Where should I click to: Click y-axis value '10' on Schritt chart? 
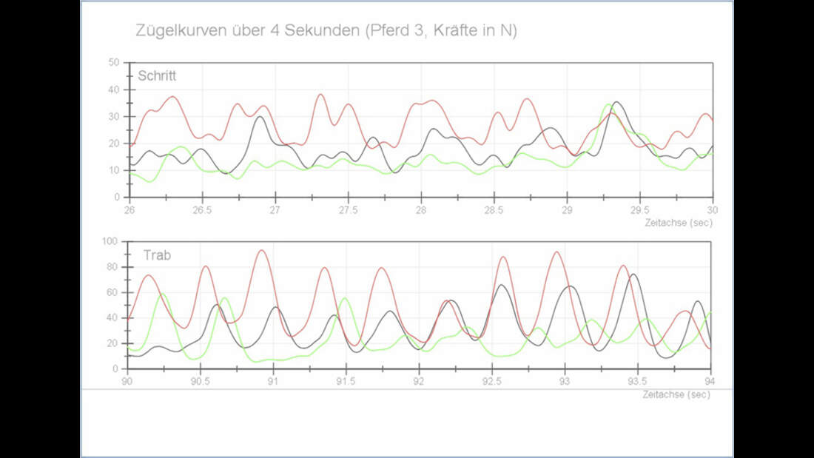coord(114,170)
